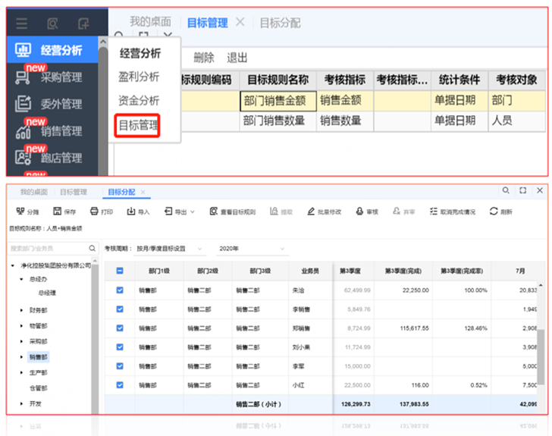Click the hamburger menu icon in the sidebar
Viewport: 552px width, 436px height.
pos(22,24)
